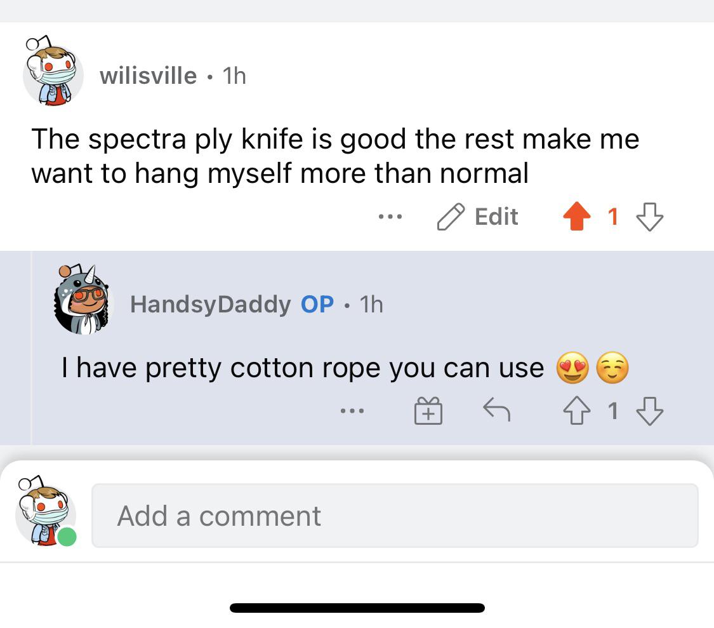714x628 pixels.
Task: Tap the green online status indicator
Action: 66,537
